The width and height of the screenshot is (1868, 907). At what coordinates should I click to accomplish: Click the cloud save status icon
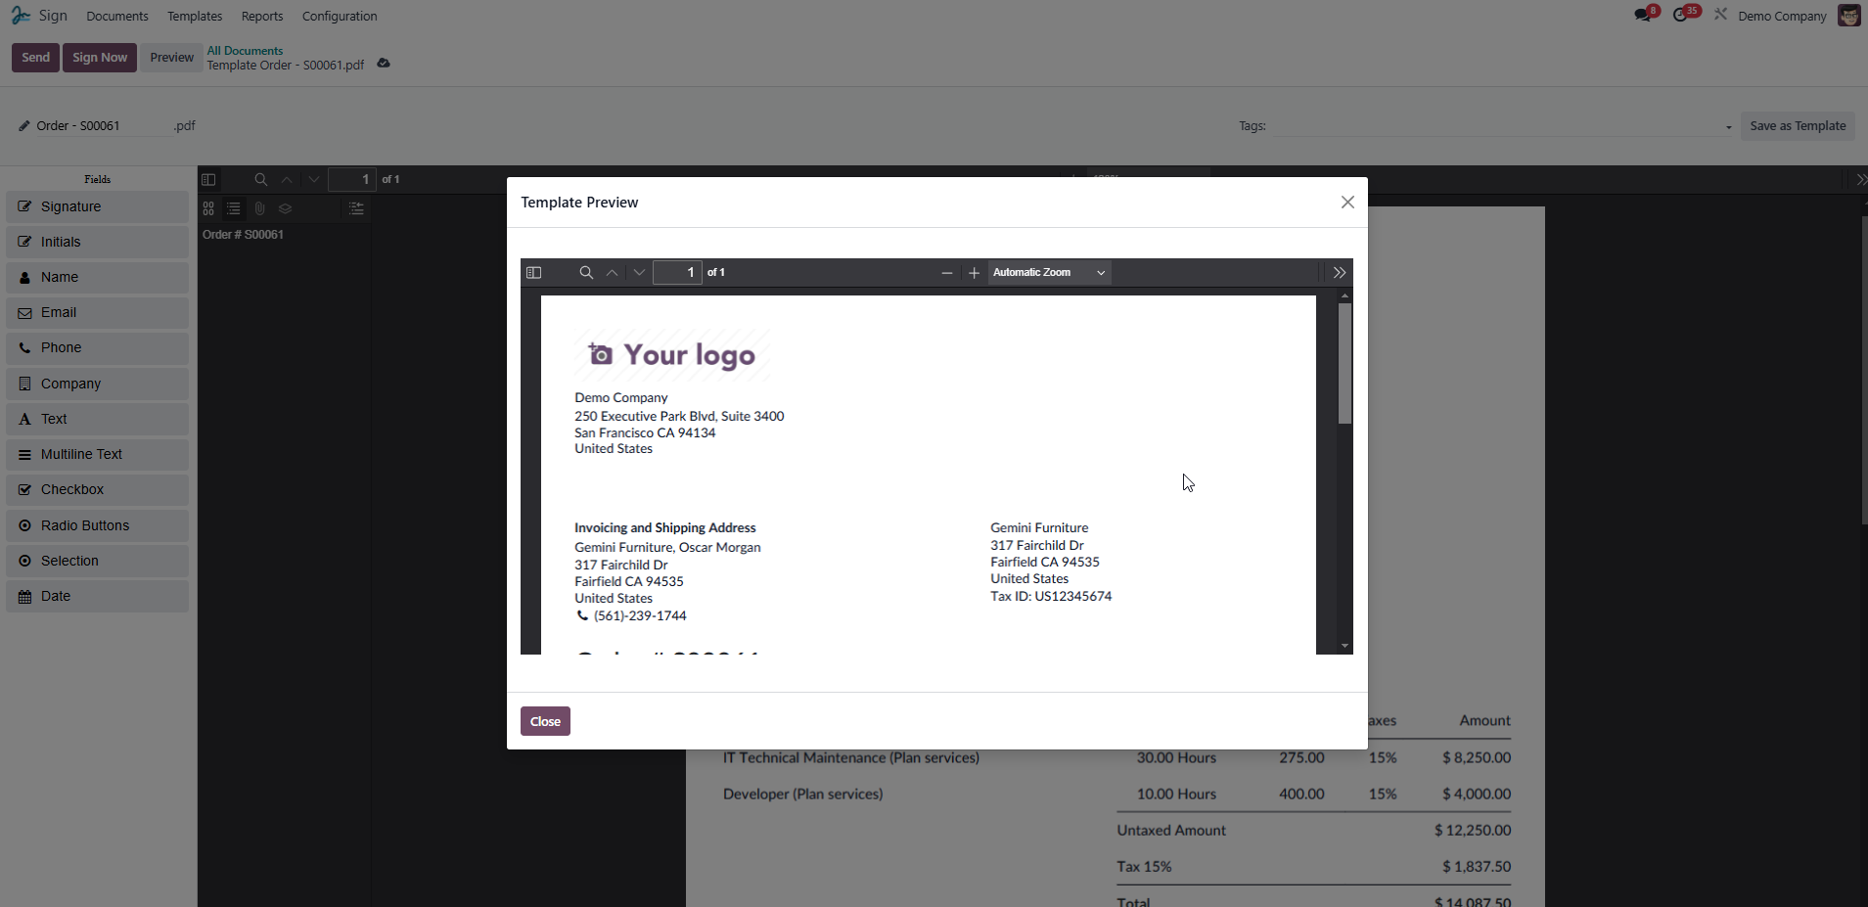point(384,64)
